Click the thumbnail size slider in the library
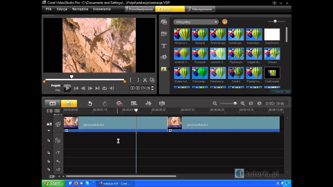Image resolution: width=333 pixels, height=187 pixels. pyautogui.click(x=275, y=22)
